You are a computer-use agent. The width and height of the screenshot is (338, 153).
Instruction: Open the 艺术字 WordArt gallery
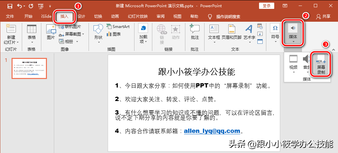click(x=249, y=34)
